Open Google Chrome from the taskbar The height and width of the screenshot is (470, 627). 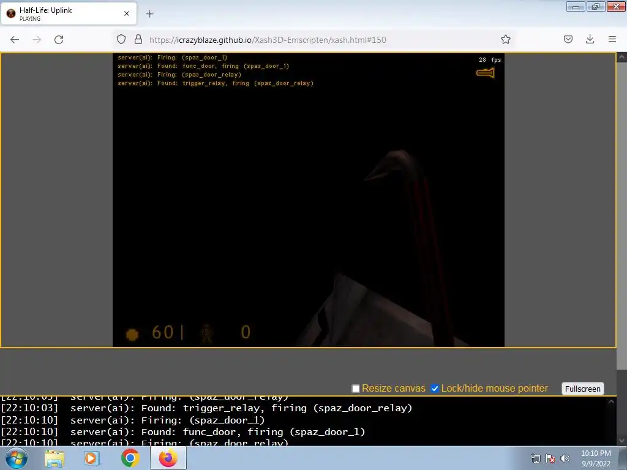click(130, 458)
